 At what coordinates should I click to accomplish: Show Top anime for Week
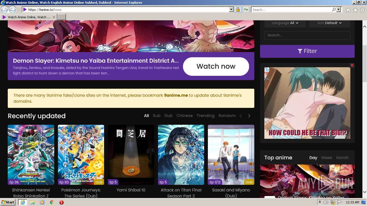click(327, 158)
